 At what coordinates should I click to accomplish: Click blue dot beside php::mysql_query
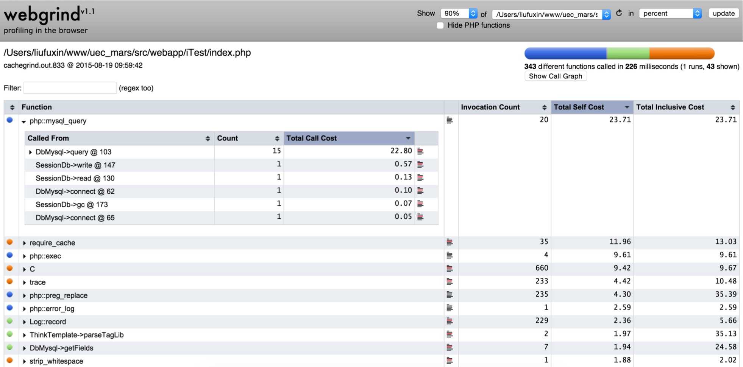10,120
